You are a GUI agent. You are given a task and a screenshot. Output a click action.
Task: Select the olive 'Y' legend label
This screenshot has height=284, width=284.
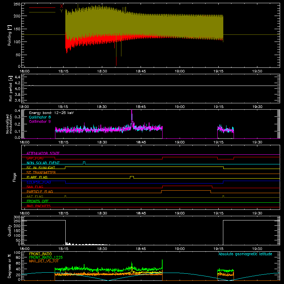61,11
